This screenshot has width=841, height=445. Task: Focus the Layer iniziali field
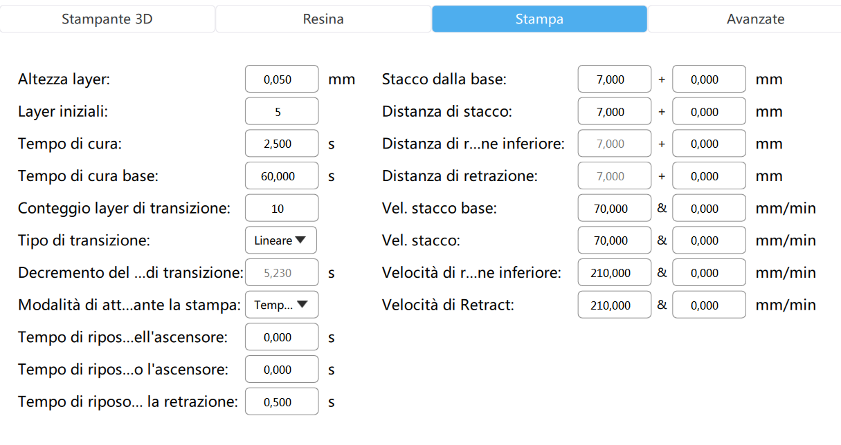[x=282, y=112]
